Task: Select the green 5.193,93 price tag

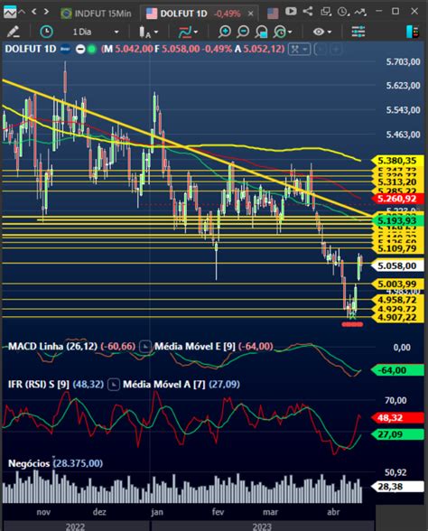Action: 397,220
